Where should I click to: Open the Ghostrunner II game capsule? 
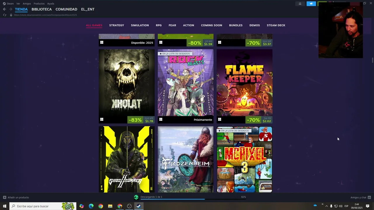tap(127, 159)
